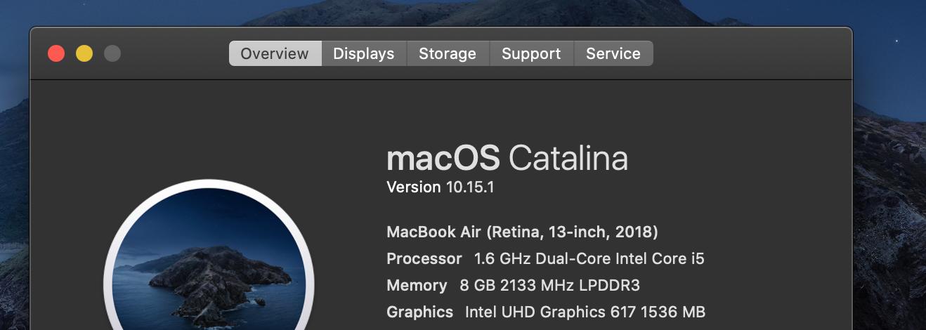Minimize window with the yellow button
The width and height of the screenshot is (926, 330).
point(84,53)
